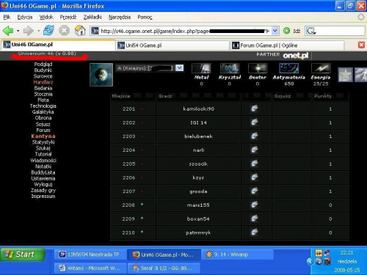Open Budynki in the game menu
This screenshot has height=275, width=367.
pos(43,70)
